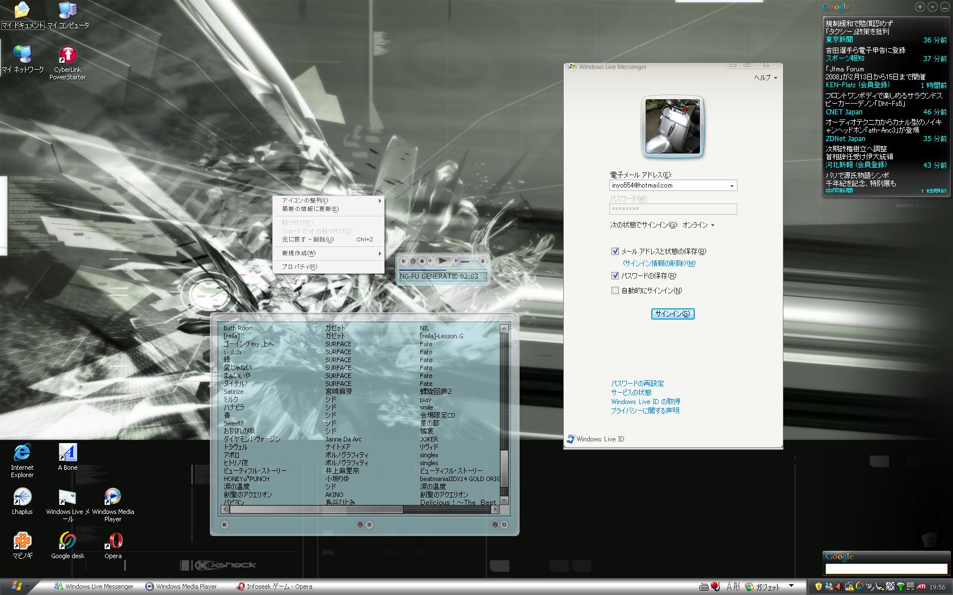This screenshot has height=595, width=953.
Task: Select the ダイヤモンドヴァージン track in the playlist
Action: 252,439
